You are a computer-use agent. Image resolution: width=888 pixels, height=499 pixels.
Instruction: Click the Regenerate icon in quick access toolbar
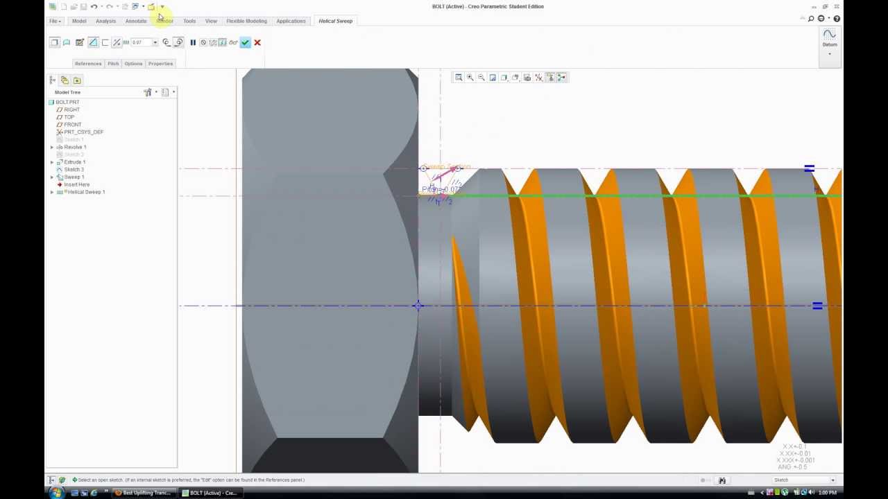click(125, 7)
